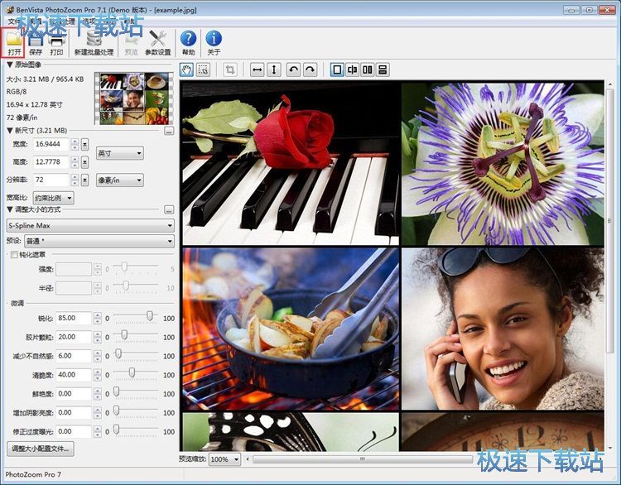
Task: Open the 英寸 unit dropdown
Action: [x=120, y=153]
